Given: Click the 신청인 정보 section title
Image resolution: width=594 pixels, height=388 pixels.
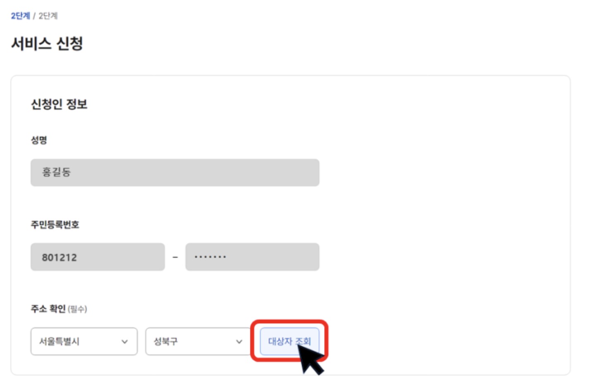Looking at the screenshot, I should point(59,104).
